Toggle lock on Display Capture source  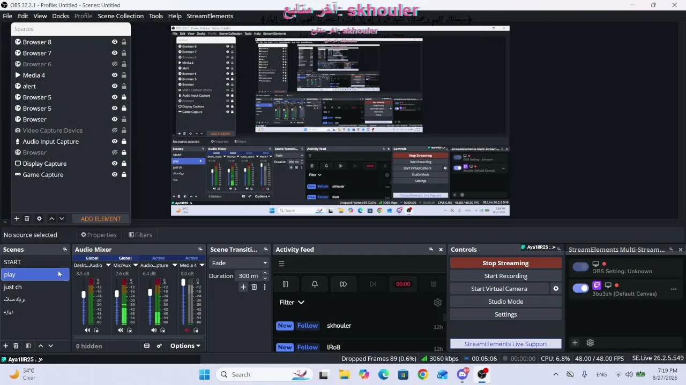click(x=124, y=164)
